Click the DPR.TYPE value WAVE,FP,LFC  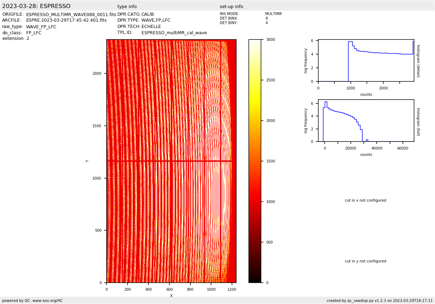[156, 21]
